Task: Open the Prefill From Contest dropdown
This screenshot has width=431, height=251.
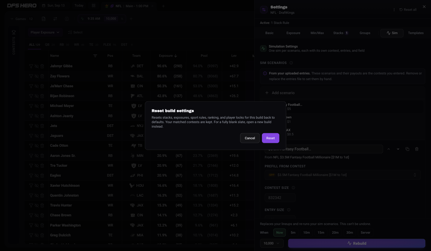Action: click(342, 175)
